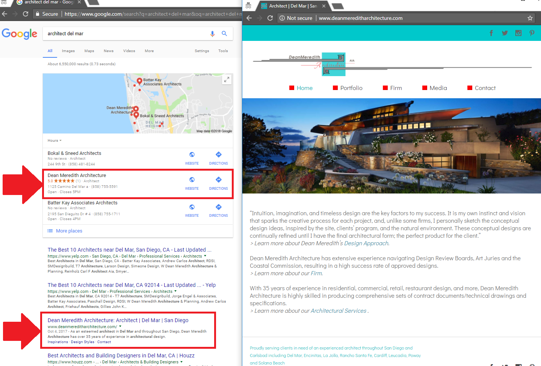Click the Google search magnifier icon
This screenshot has height=366, width=541.
[224, 34]
